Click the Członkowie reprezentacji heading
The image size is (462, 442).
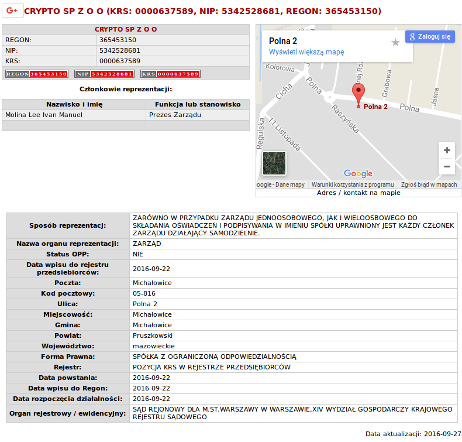[126, 89]
